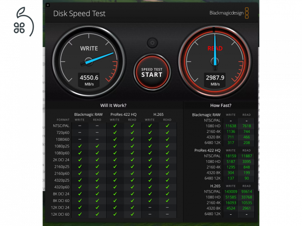Click ProRes 1080 HD write value 5187
This screenshot has width=302, height=226.
(231, 161)
